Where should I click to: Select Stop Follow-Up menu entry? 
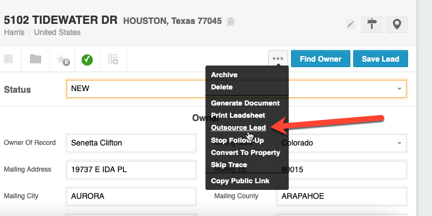tap(237, 140)
